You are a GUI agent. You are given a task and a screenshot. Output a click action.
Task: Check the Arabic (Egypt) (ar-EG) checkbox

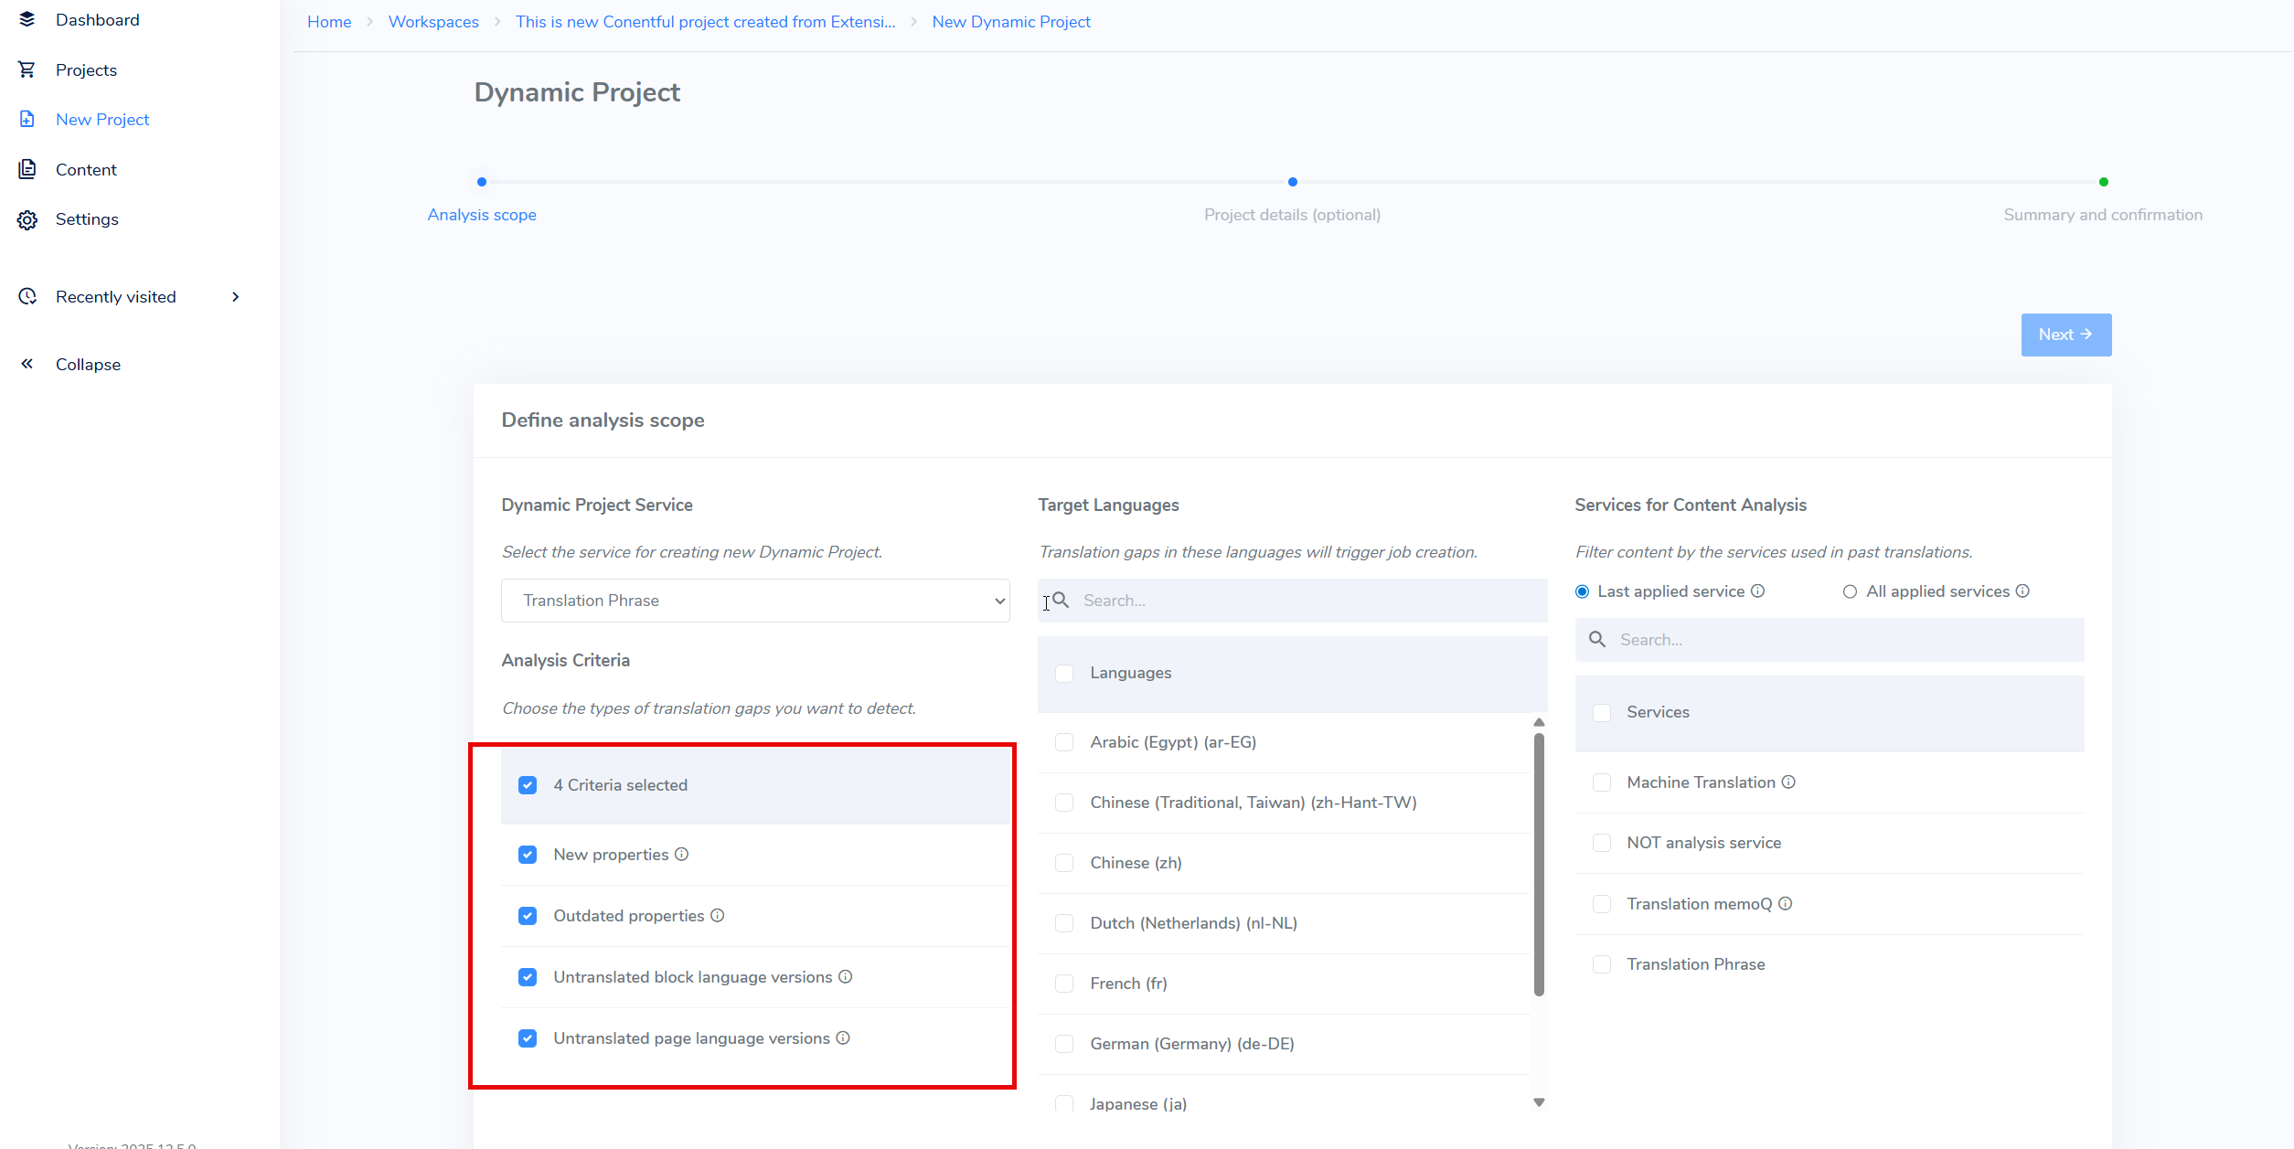pos(1064,742)
